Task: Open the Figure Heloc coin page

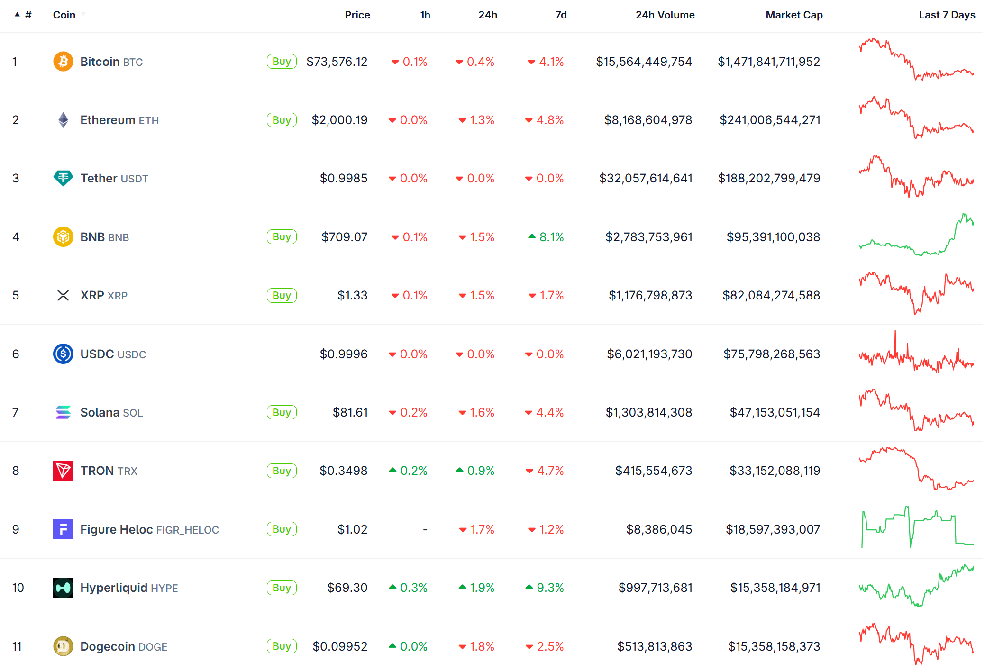Action: tap(150, 529)
